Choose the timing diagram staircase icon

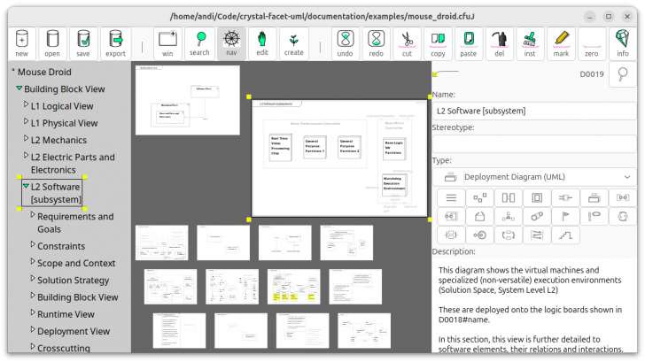click(x=565, y=235)
